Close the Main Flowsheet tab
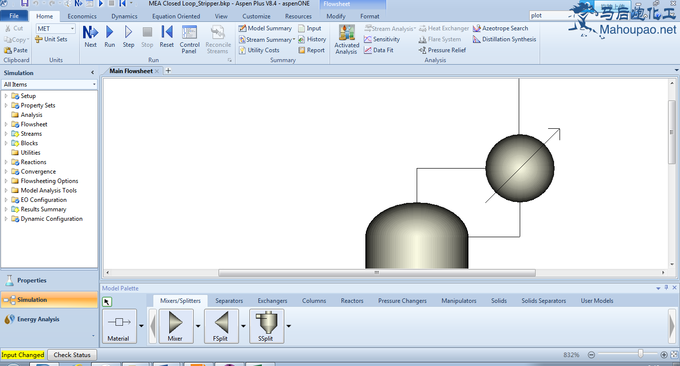This screenshot has height=366, width=680. pyautogui.click(x=157, y=71)
